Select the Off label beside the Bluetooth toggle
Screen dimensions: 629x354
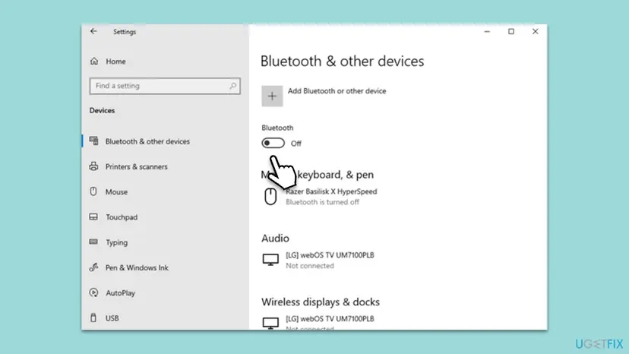[296, 144]
